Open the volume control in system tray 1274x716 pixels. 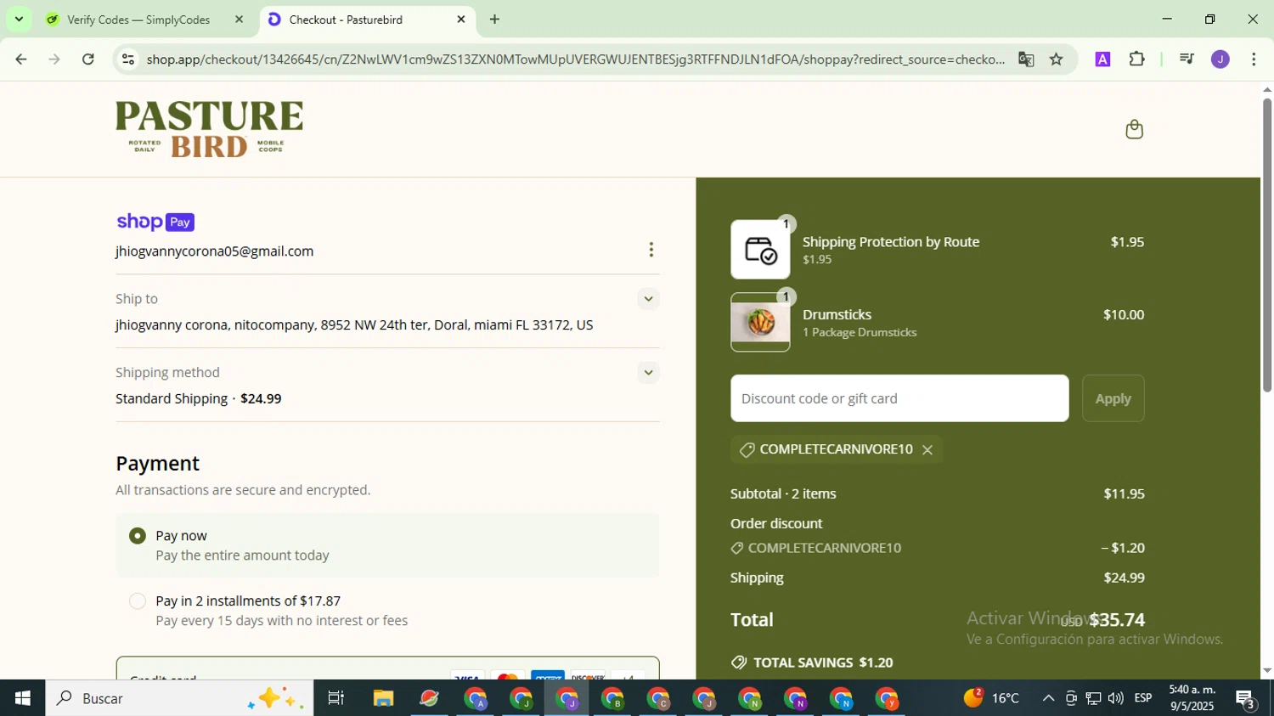click(x=1116, y=698)
